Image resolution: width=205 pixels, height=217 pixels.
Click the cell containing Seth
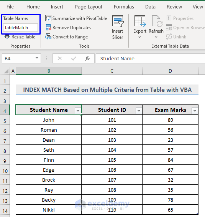(x=49, y=150)
